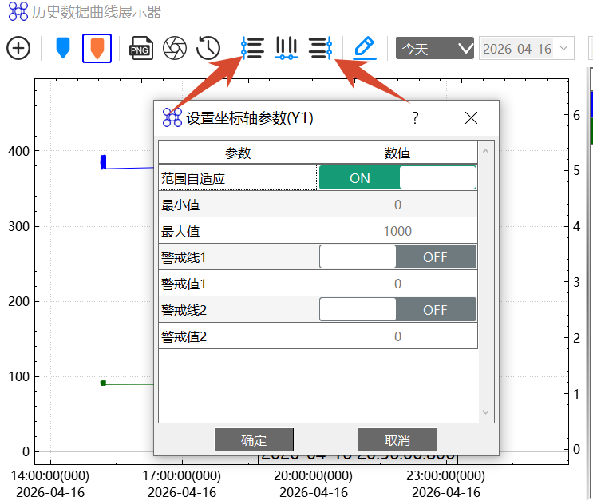Image resolution: width=593 pixels, height=501 pixels.
Task: Click the app logo in dialog title
Action: click(172, 117)
